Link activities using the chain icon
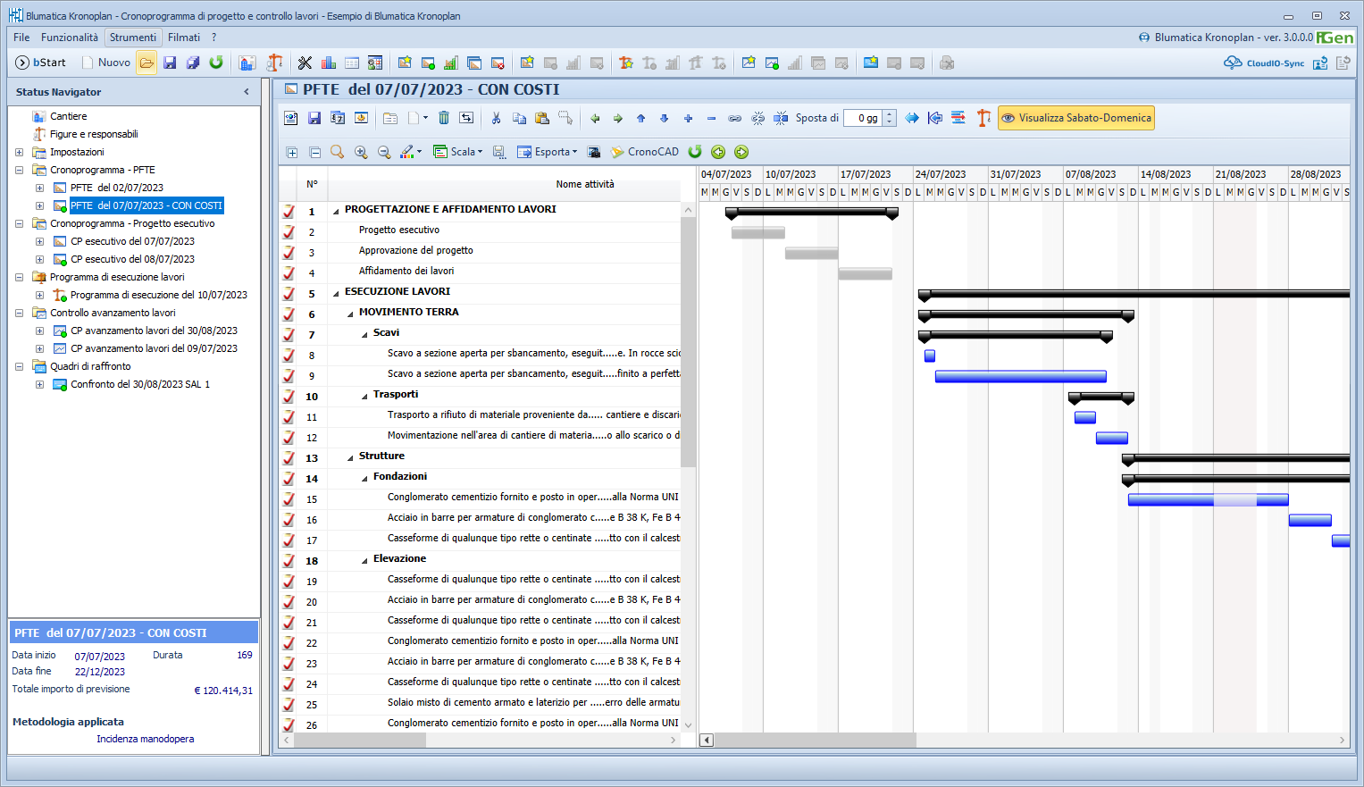1364x787 pixels. point(734,118)
